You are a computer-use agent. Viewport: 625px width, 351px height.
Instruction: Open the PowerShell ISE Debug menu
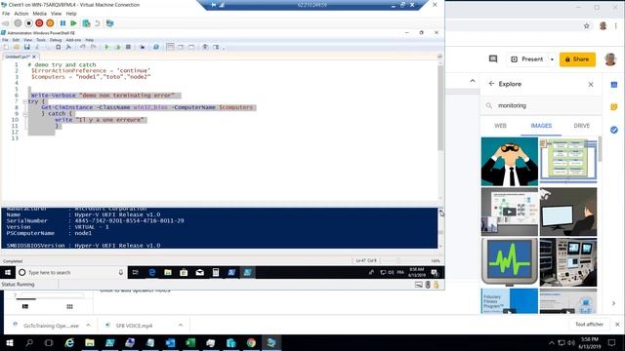56,40
